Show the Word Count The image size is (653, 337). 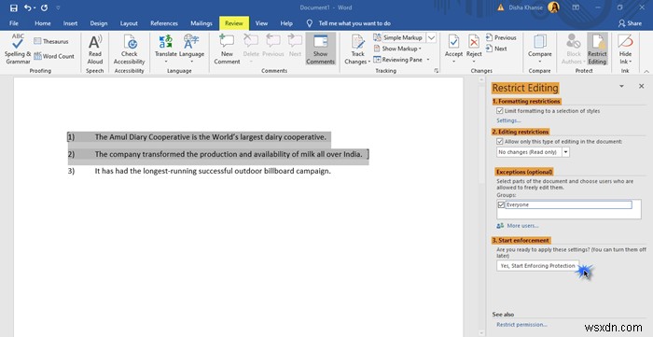point(54,56)
